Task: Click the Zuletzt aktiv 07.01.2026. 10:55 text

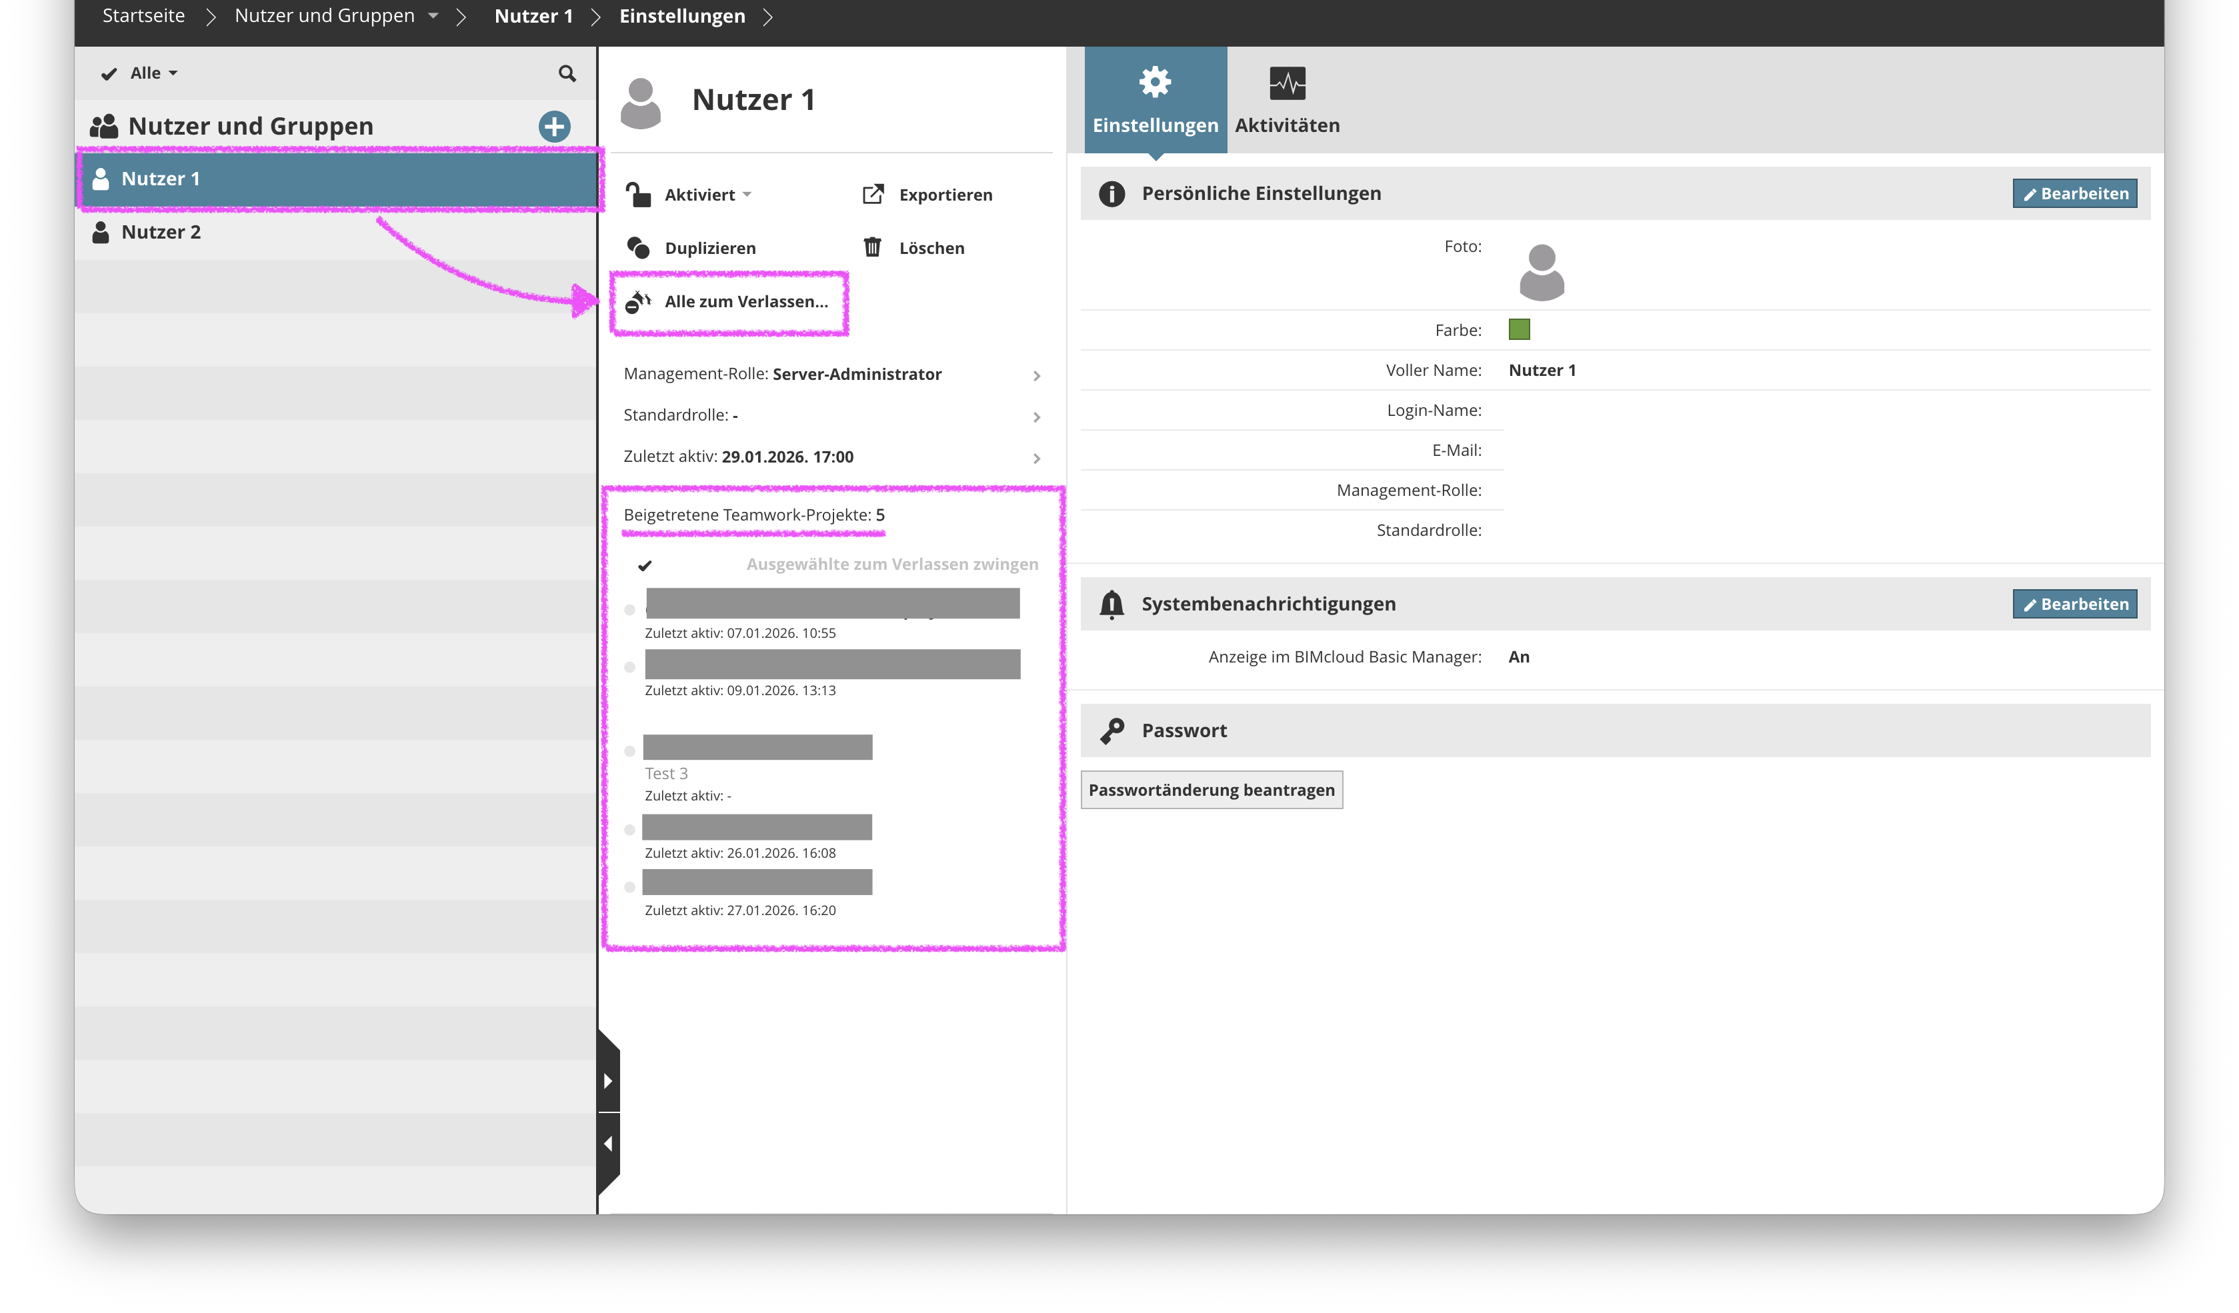Action: pyautogui.click(x=740, y=633)
